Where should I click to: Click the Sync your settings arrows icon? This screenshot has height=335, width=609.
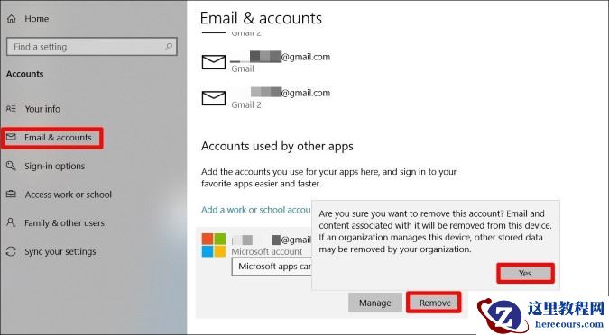[x=11, y=251]
